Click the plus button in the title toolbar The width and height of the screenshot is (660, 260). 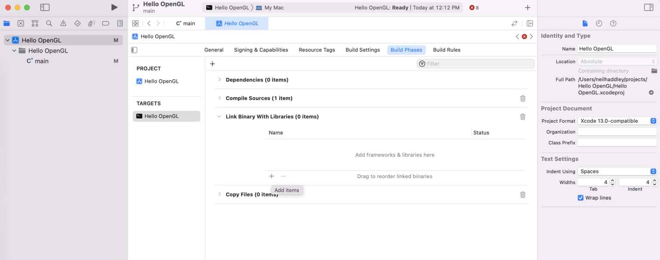tap(528, 8)
